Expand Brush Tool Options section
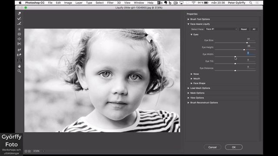Image resolution: width=278 pixels, height=156 pixels. (x=188, y=19)
